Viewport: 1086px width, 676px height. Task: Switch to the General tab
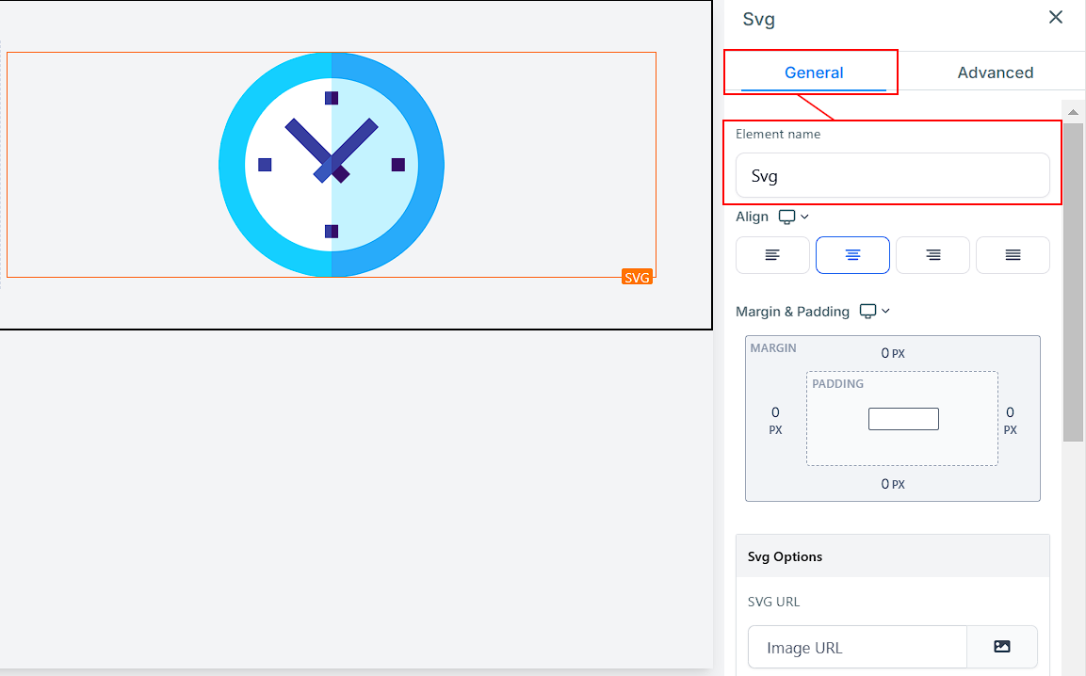pyautogui.click(x=814, y=72)
